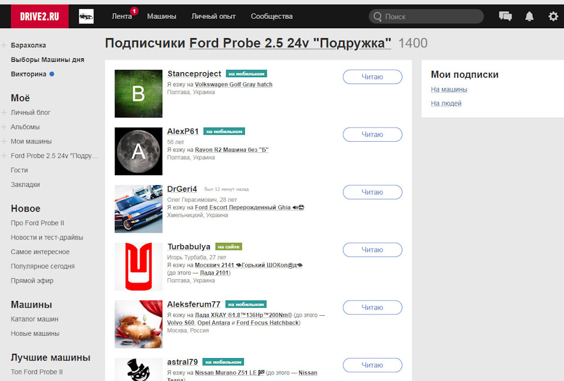
Task: Open Закладки page
Action: point(25,185)
